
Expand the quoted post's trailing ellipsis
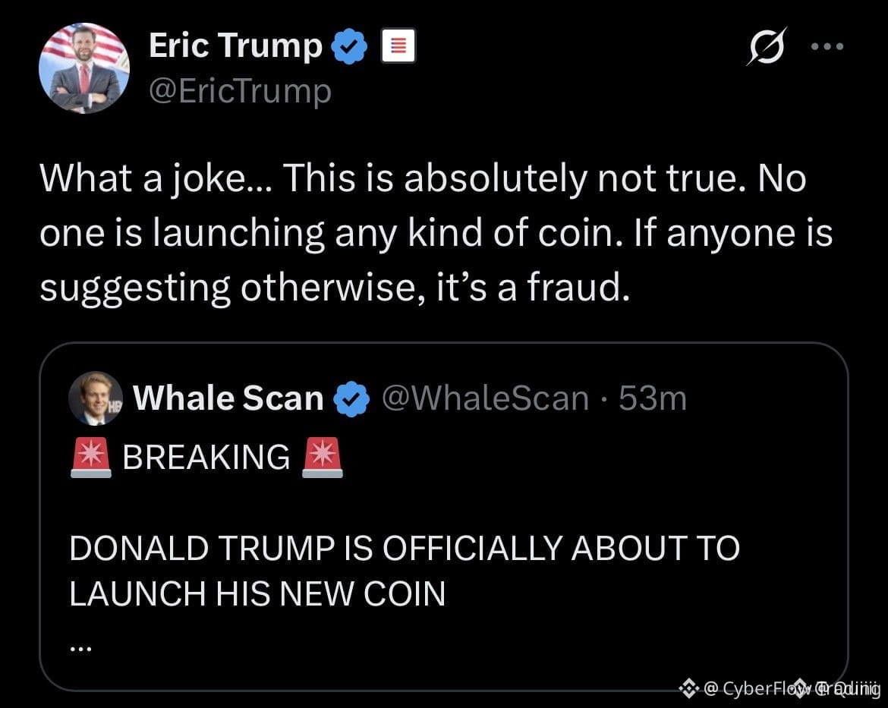80,647
